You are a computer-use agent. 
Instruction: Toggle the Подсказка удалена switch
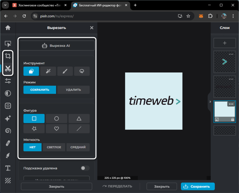click(85, 168)
